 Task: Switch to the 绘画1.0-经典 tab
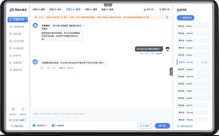pyautogui.click(x=107, y=9)
